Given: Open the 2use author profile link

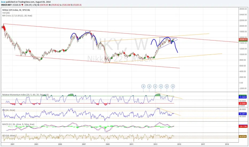Looking at the screenshot, I should (x=3, y=2).
